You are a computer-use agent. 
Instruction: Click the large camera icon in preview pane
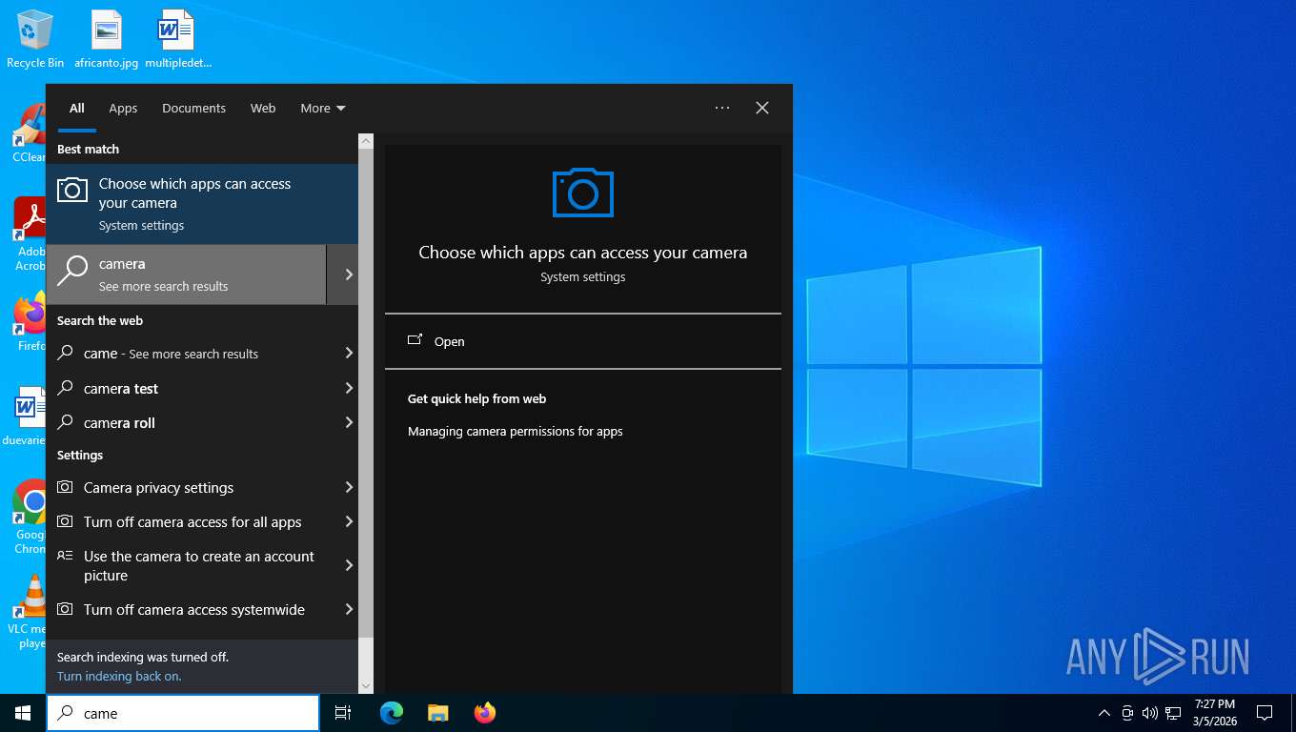583,193
